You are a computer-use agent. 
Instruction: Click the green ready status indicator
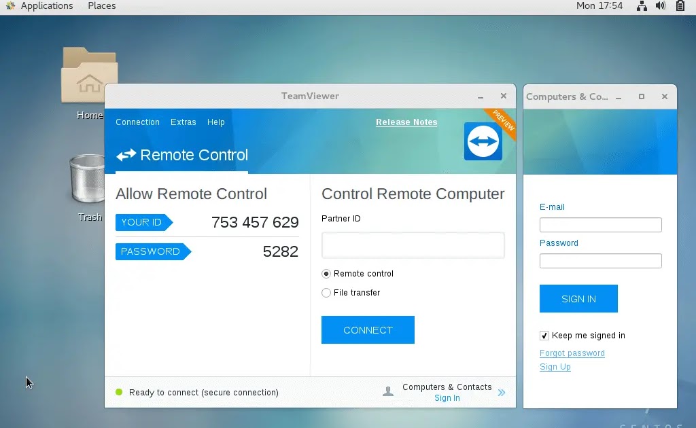(x=119, y=392)
